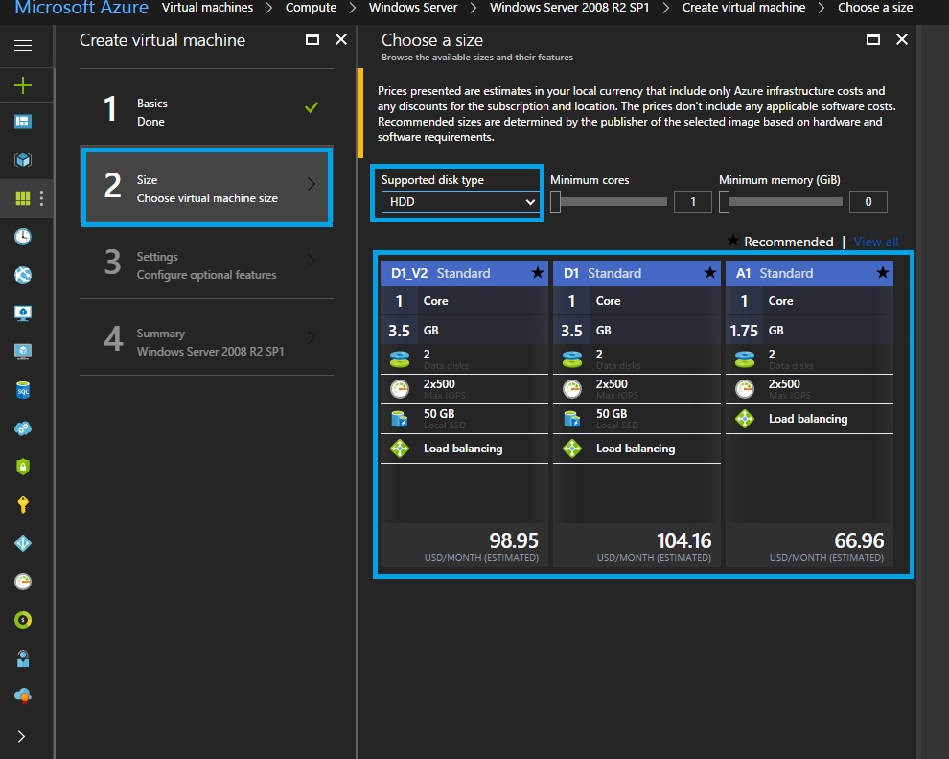Expand the sidebar with the bottom chevron

pyautogui.click(x=23, y=736)
